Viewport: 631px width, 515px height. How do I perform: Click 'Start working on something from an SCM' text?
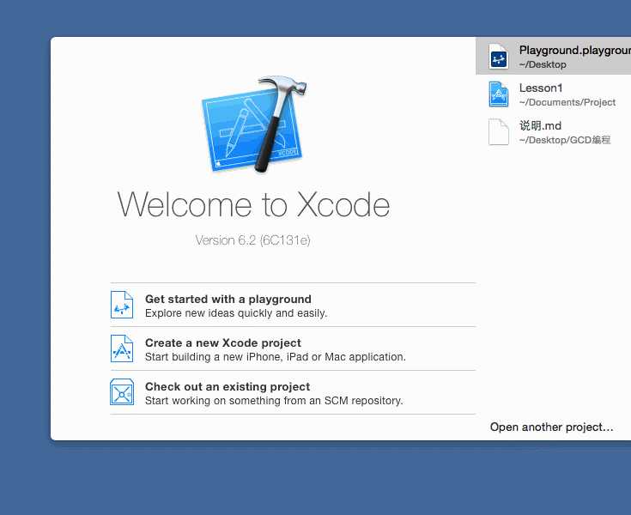click(274, 401)
